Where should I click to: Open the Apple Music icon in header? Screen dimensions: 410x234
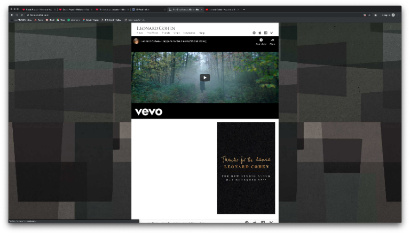pos(260,33)
